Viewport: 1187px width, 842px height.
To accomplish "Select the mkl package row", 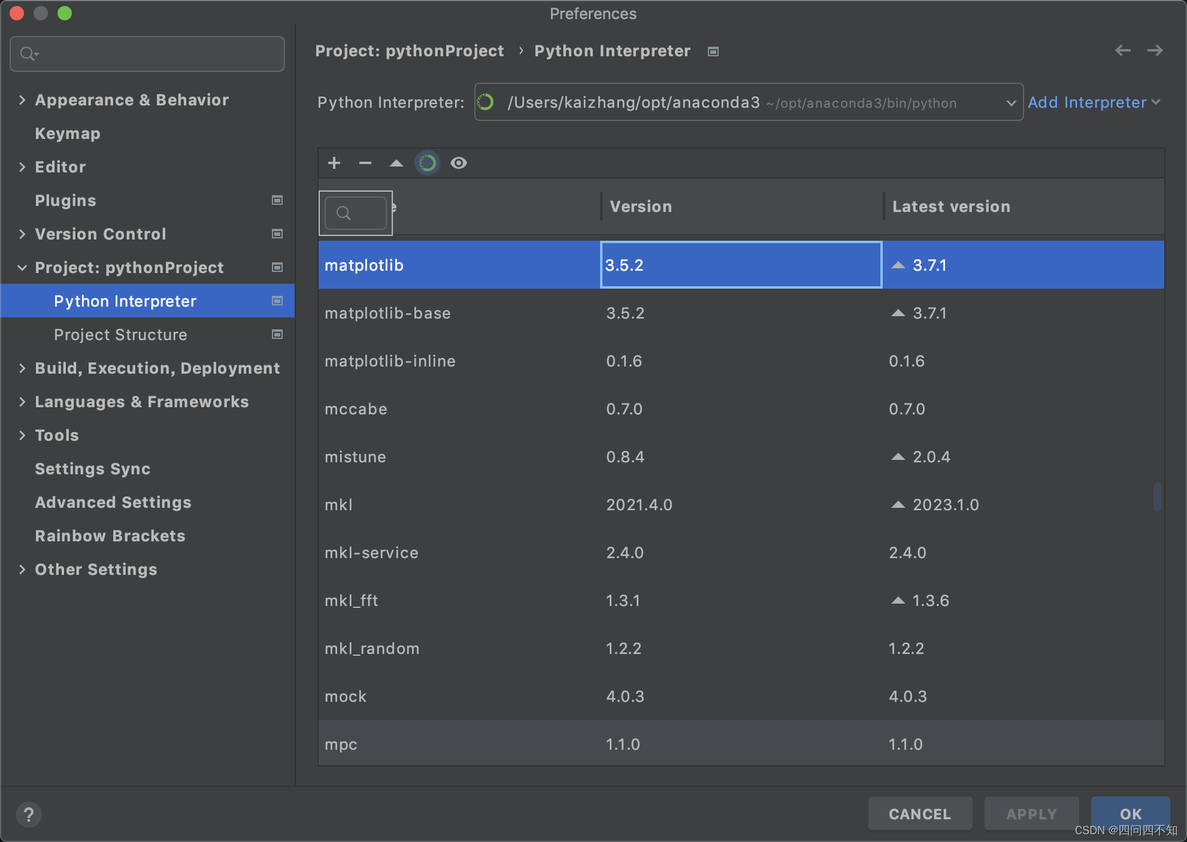I will pyautogui.click(x=741, y=505).
